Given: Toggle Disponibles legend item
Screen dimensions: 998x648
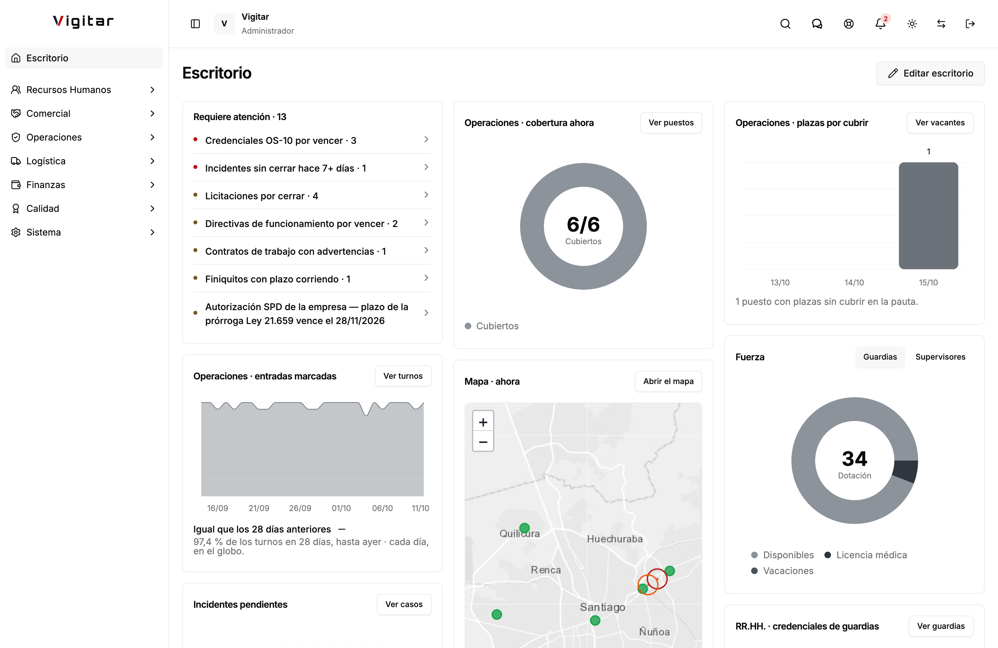Looking at the screenshot, I should coord(782,555).
